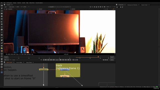The height and width of the screenshot is (90, 160).
Task: Click the Transform nodes move icon
Action: pos(2,27)
